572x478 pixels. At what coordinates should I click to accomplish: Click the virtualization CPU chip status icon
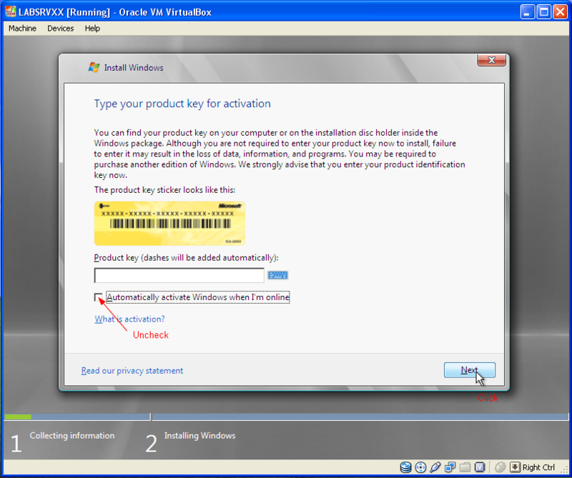(x=480, y=467)
